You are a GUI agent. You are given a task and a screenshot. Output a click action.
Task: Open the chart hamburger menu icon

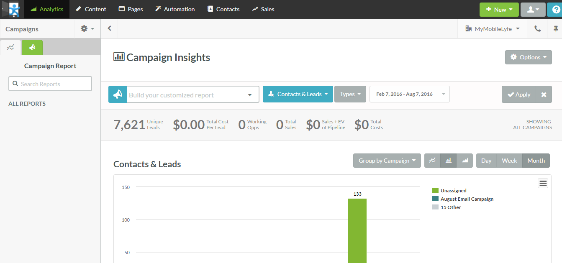(x=543, y=183)
